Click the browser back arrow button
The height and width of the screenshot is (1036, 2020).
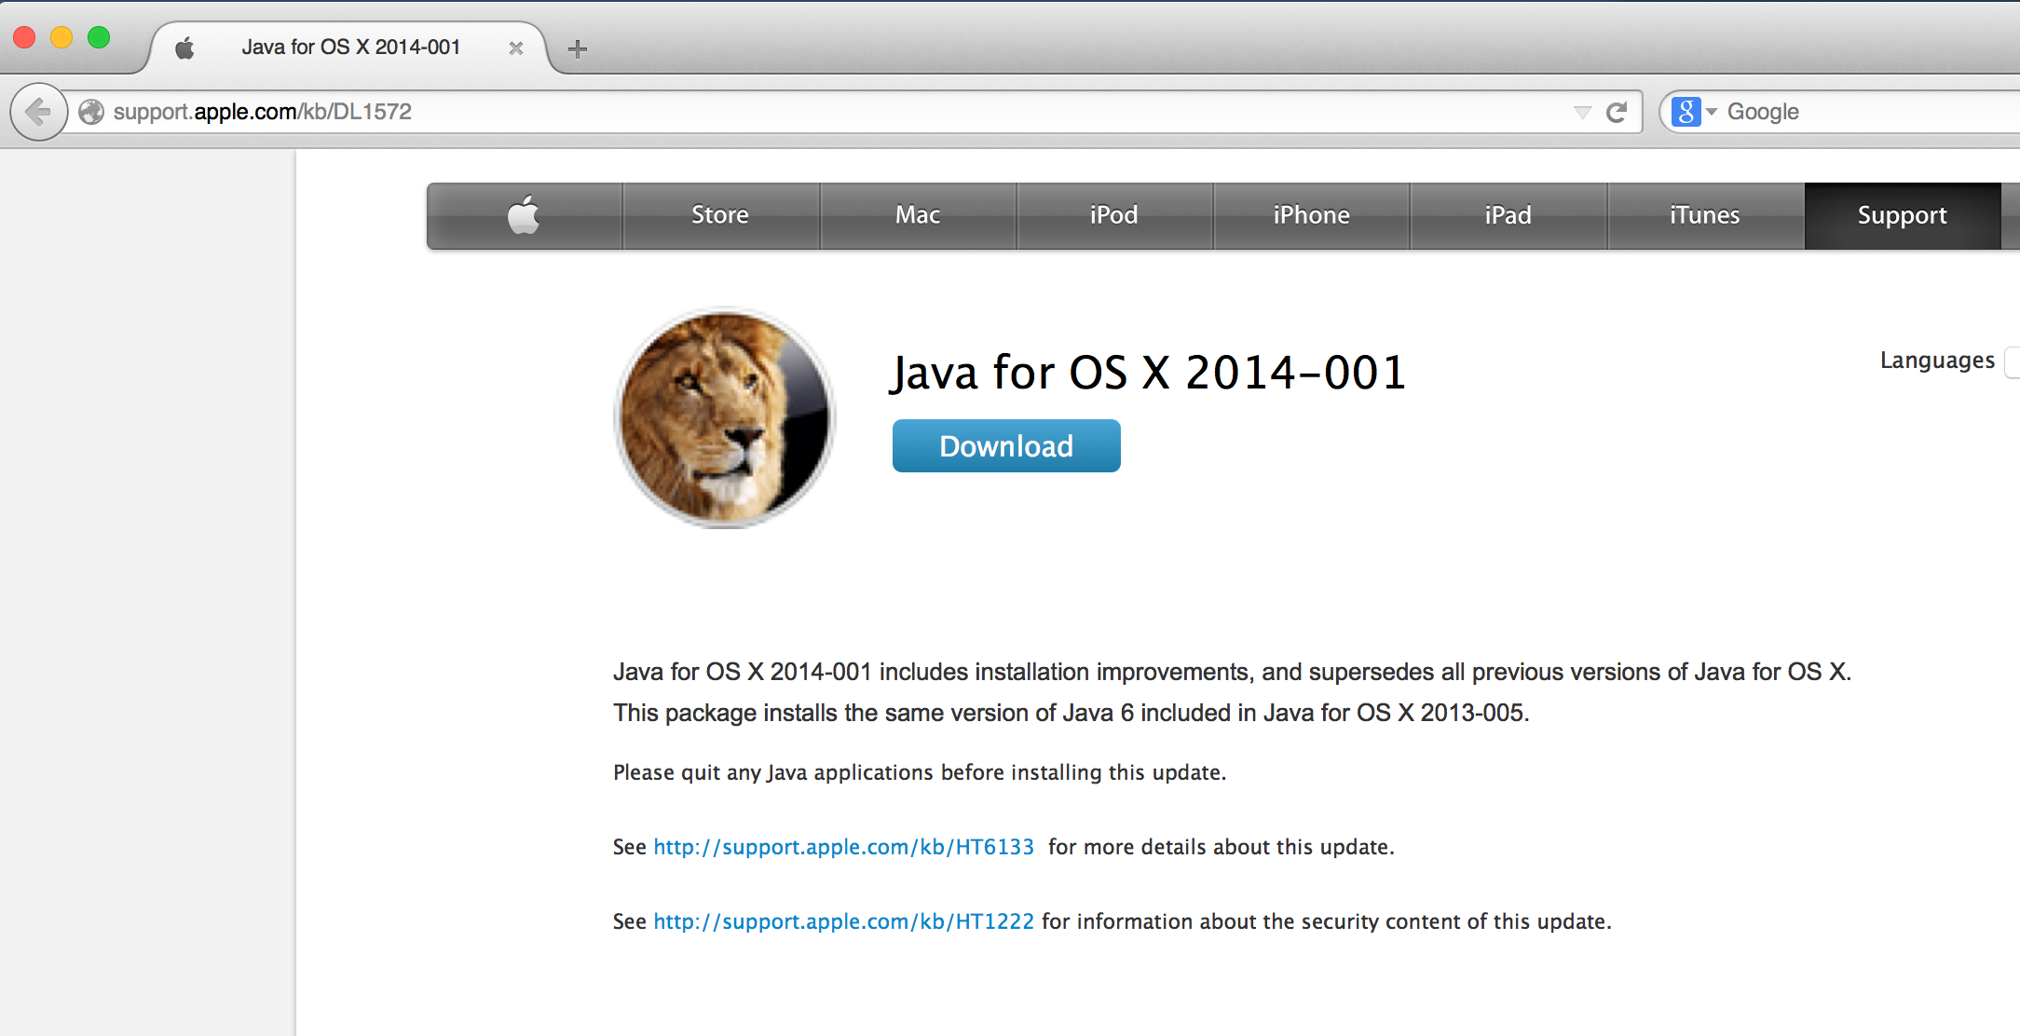(38, 112)
